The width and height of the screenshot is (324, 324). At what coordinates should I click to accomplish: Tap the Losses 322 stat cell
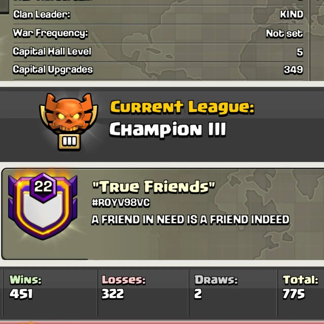coord(143,293)
